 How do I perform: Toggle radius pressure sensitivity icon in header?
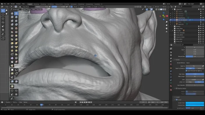[50, 7]
